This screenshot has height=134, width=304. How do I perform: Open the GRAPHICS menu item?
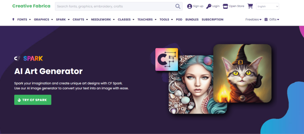click(42, 20)
